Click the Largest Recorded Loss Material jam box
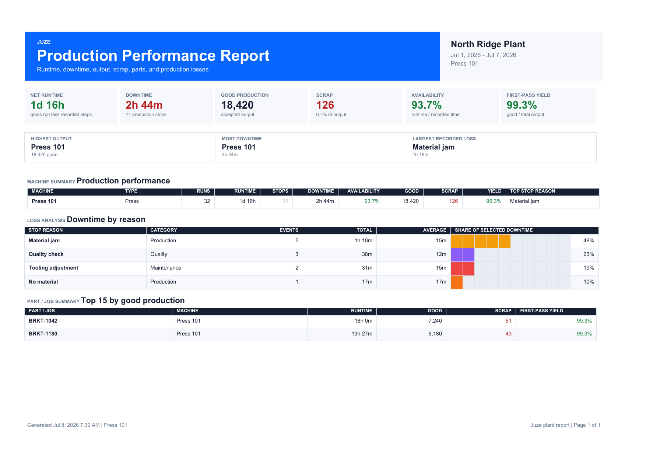 (x=501, y=147)
